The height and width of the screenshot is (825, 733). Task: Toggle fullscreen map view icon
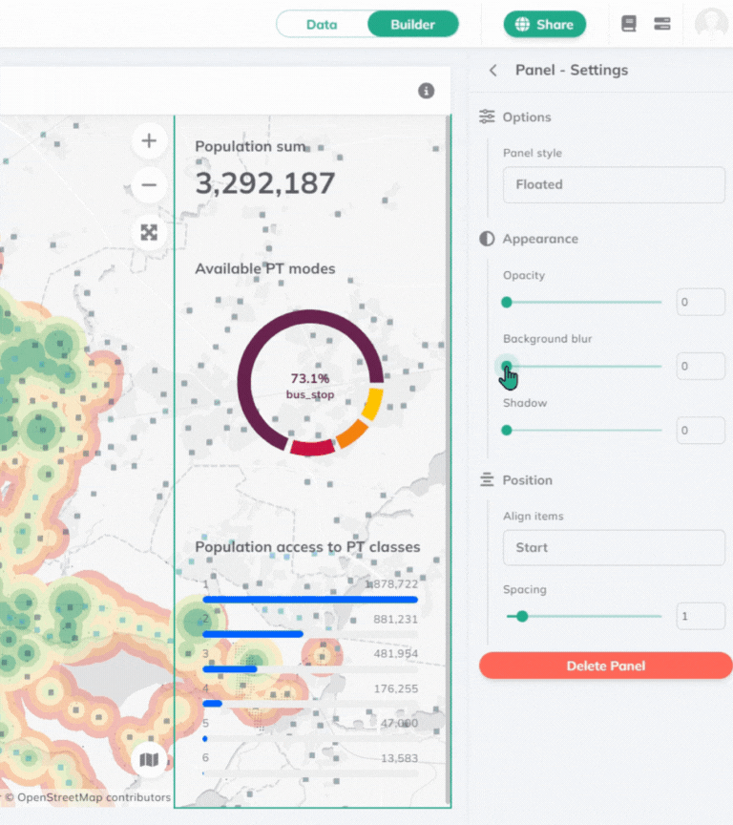coord(149,232)
